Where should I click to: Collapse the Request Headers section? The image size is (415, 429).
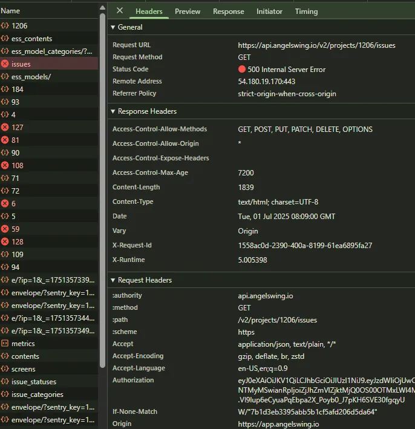(x=113, y=280)
